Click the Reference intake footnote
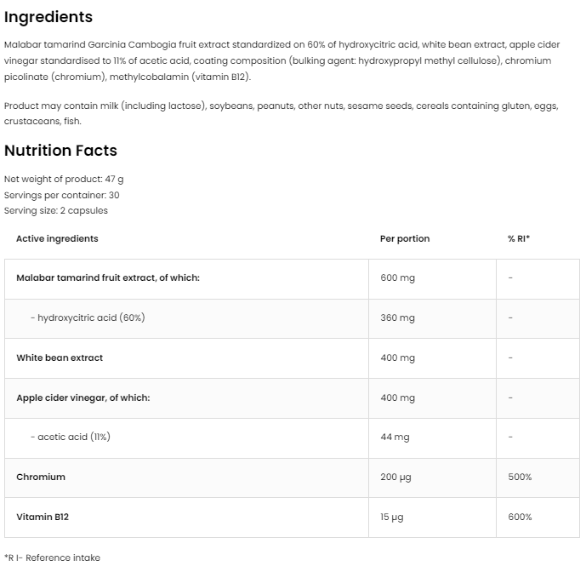This screenshot has height=566, width=586. point(52,557)
